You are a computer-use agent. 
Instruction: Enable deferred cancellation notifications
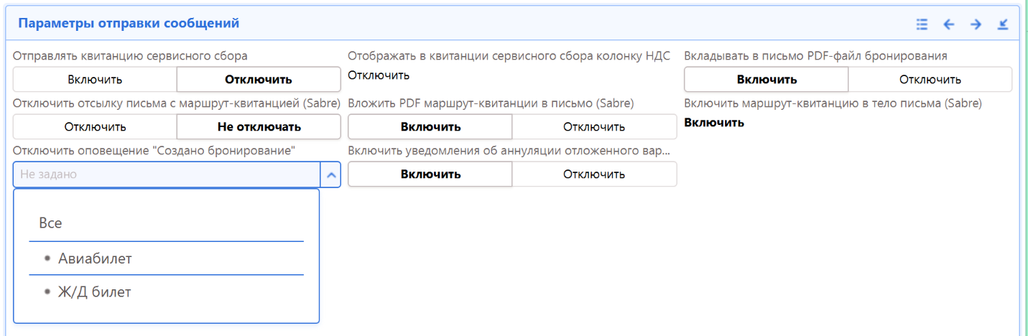(x=430, y=174)
